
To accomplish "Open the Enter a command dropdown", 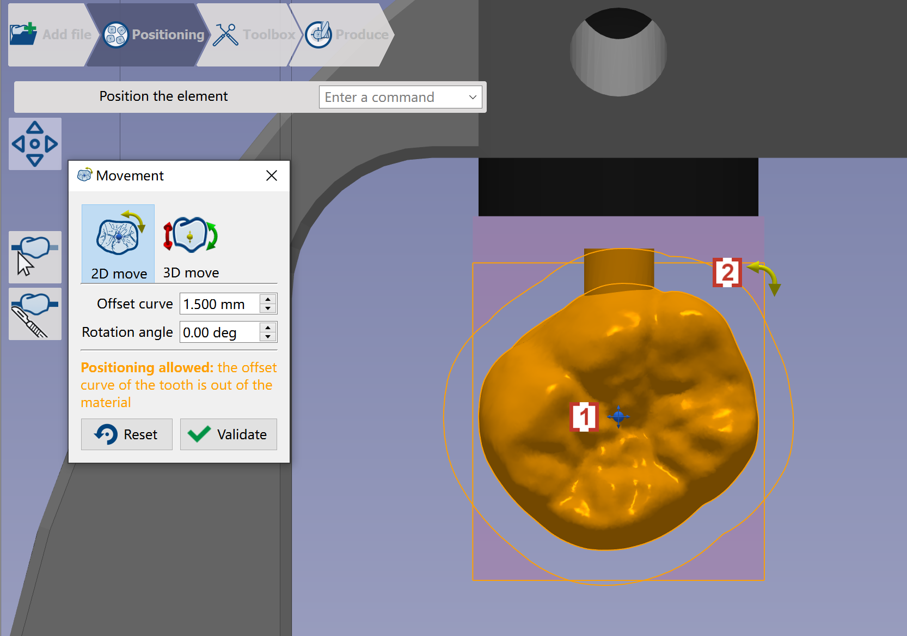I will [x=400, y=97].
